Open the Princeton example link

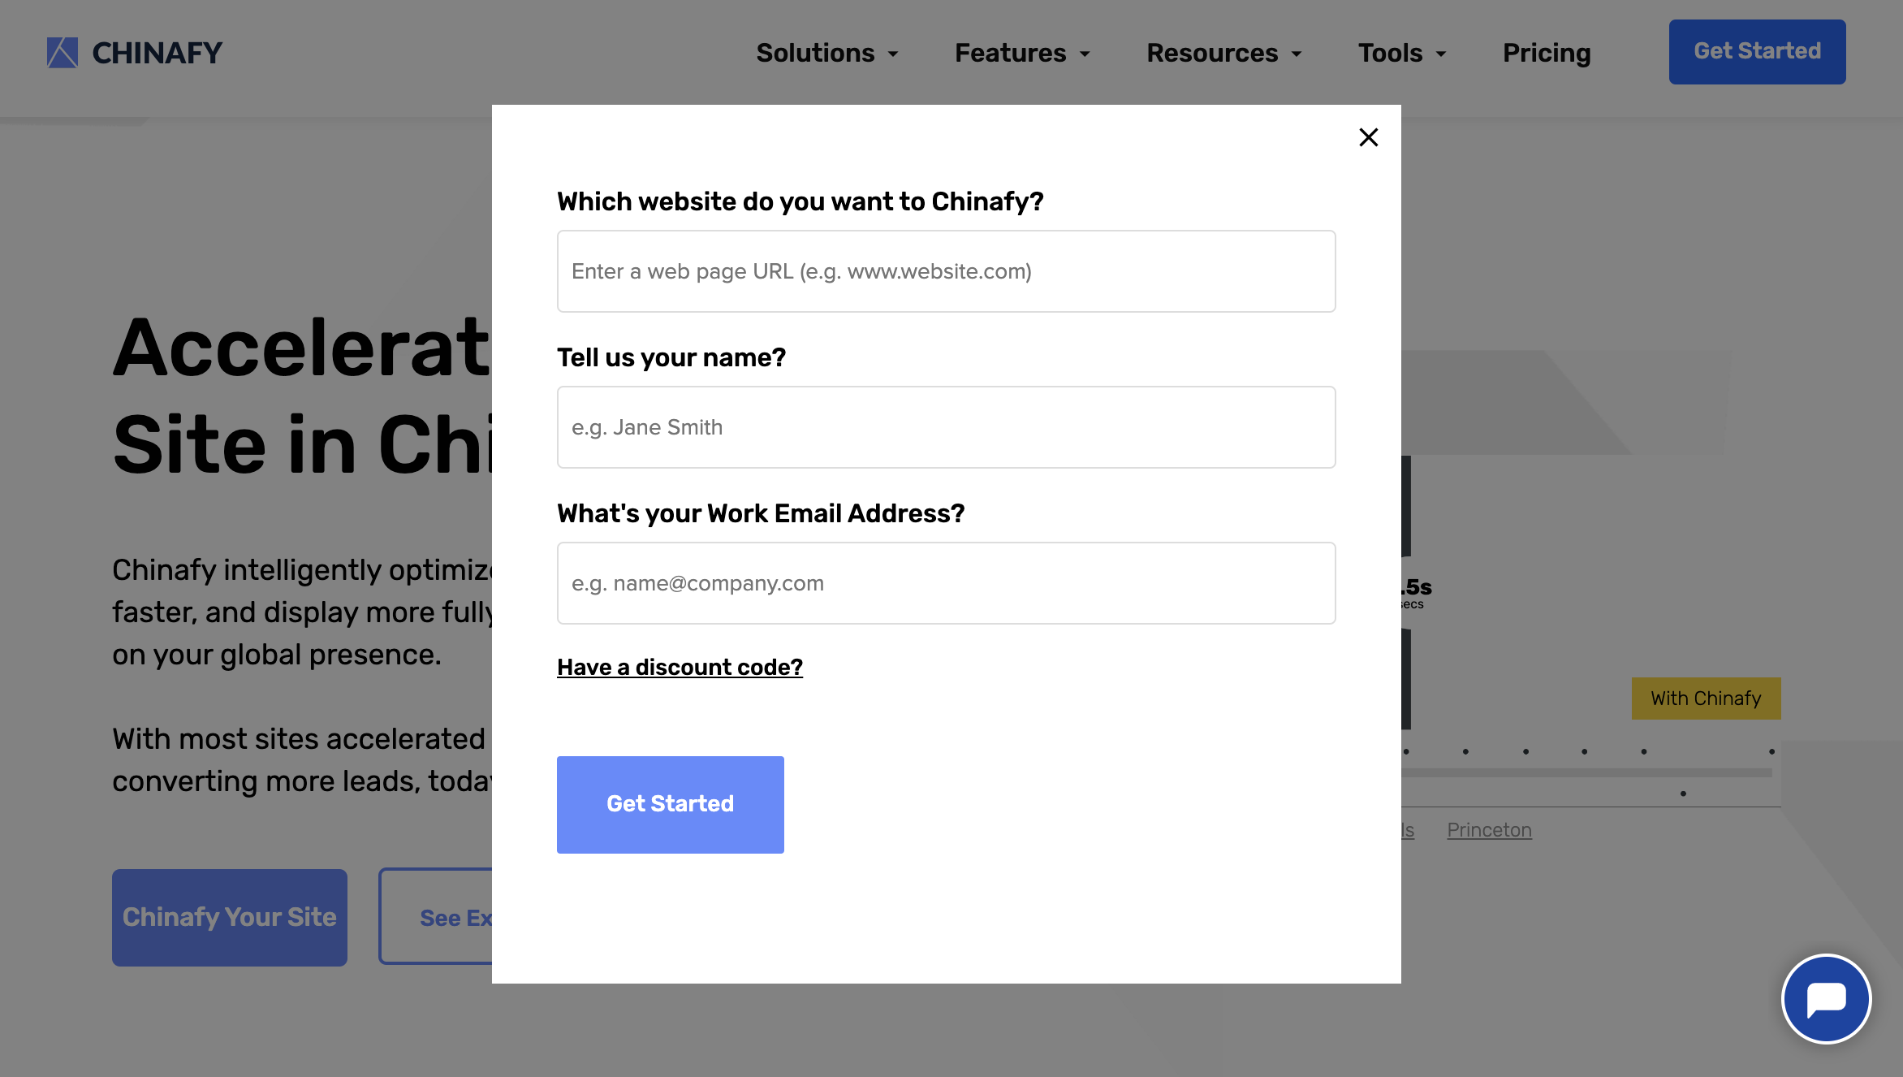click(1489, 830)
